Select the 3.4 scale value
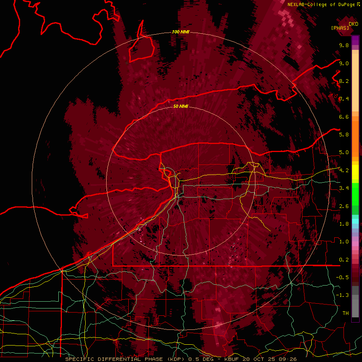362x362 pixels. click(344, 188)
